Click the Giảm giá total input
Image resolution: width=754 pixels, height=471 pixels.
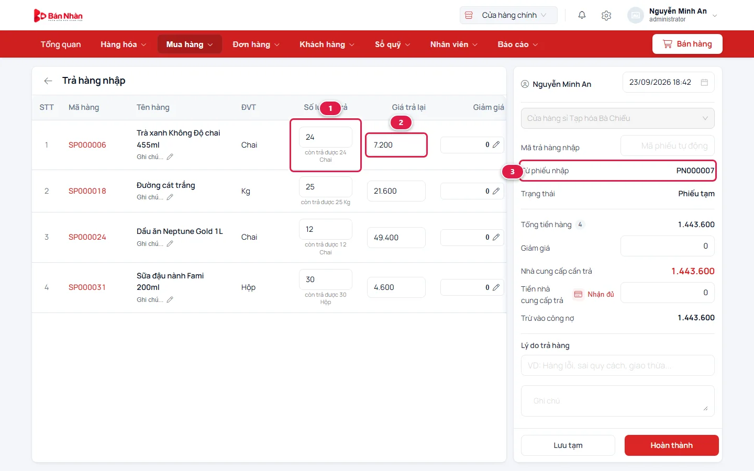(668, 246)
